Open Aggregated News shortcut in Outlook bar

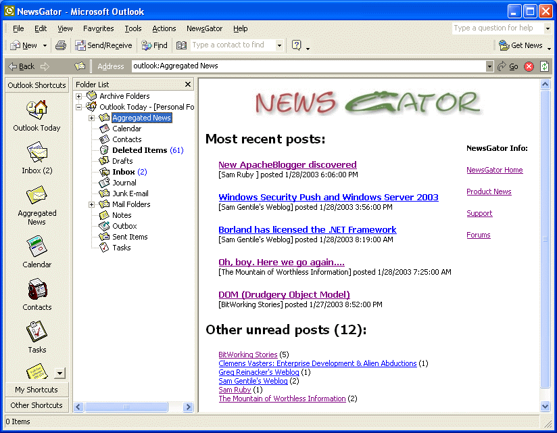(x=37, y=196)
